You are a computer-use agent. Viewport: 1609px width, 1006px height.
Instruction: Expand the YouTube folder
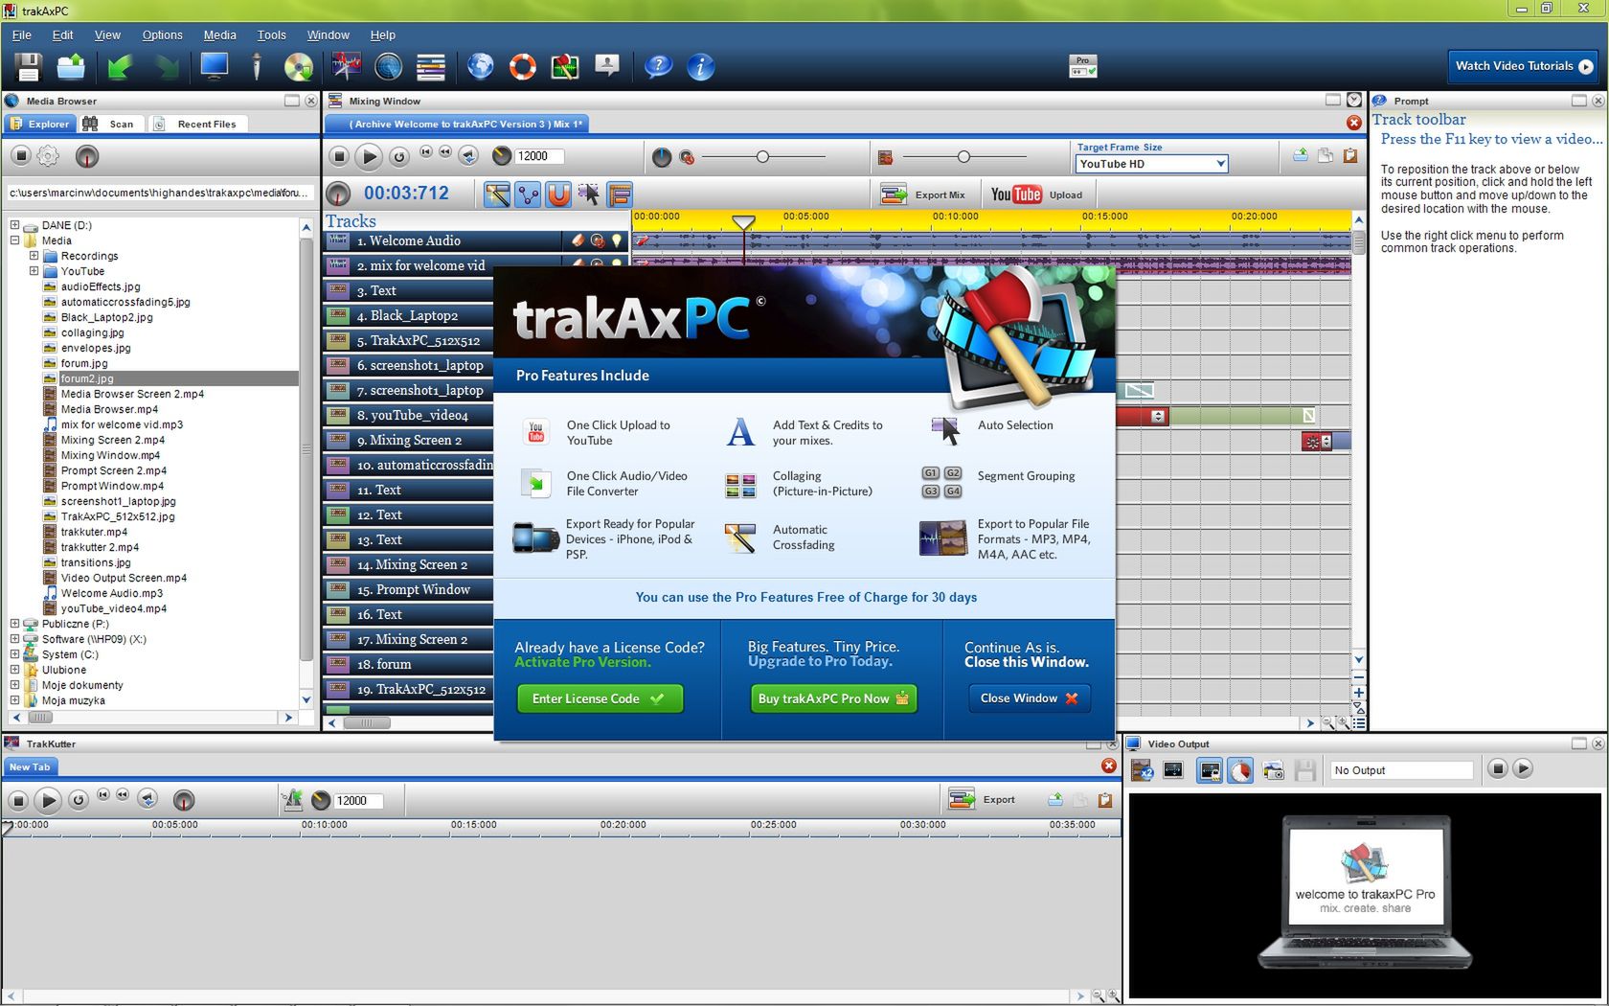(x=34, y=271)
